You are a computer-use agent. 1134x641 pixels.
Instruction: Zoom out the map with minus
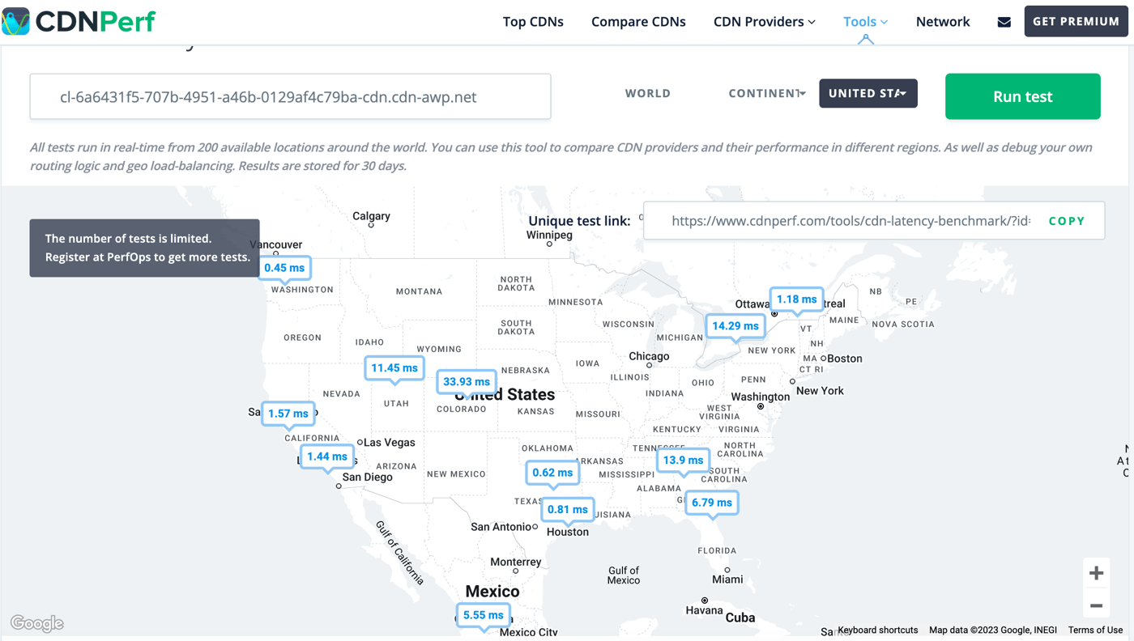(1096, 605)
